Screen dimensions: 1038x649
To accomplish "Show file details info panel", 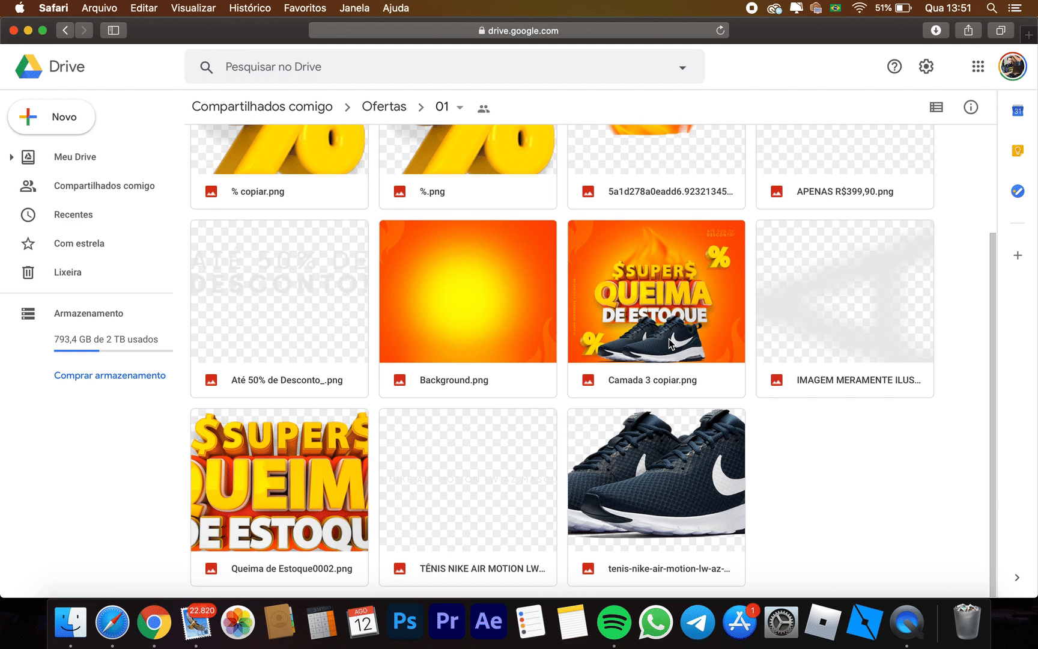I will (x=970, y=107).
